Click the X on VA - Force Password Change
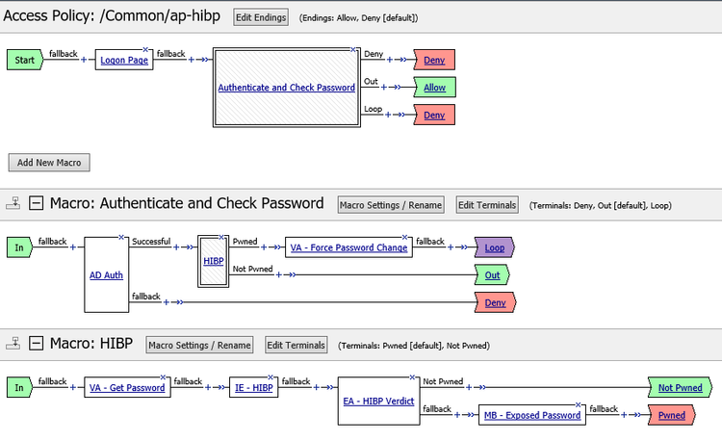The height and width of the screenshot is (441, 722). 409,237
